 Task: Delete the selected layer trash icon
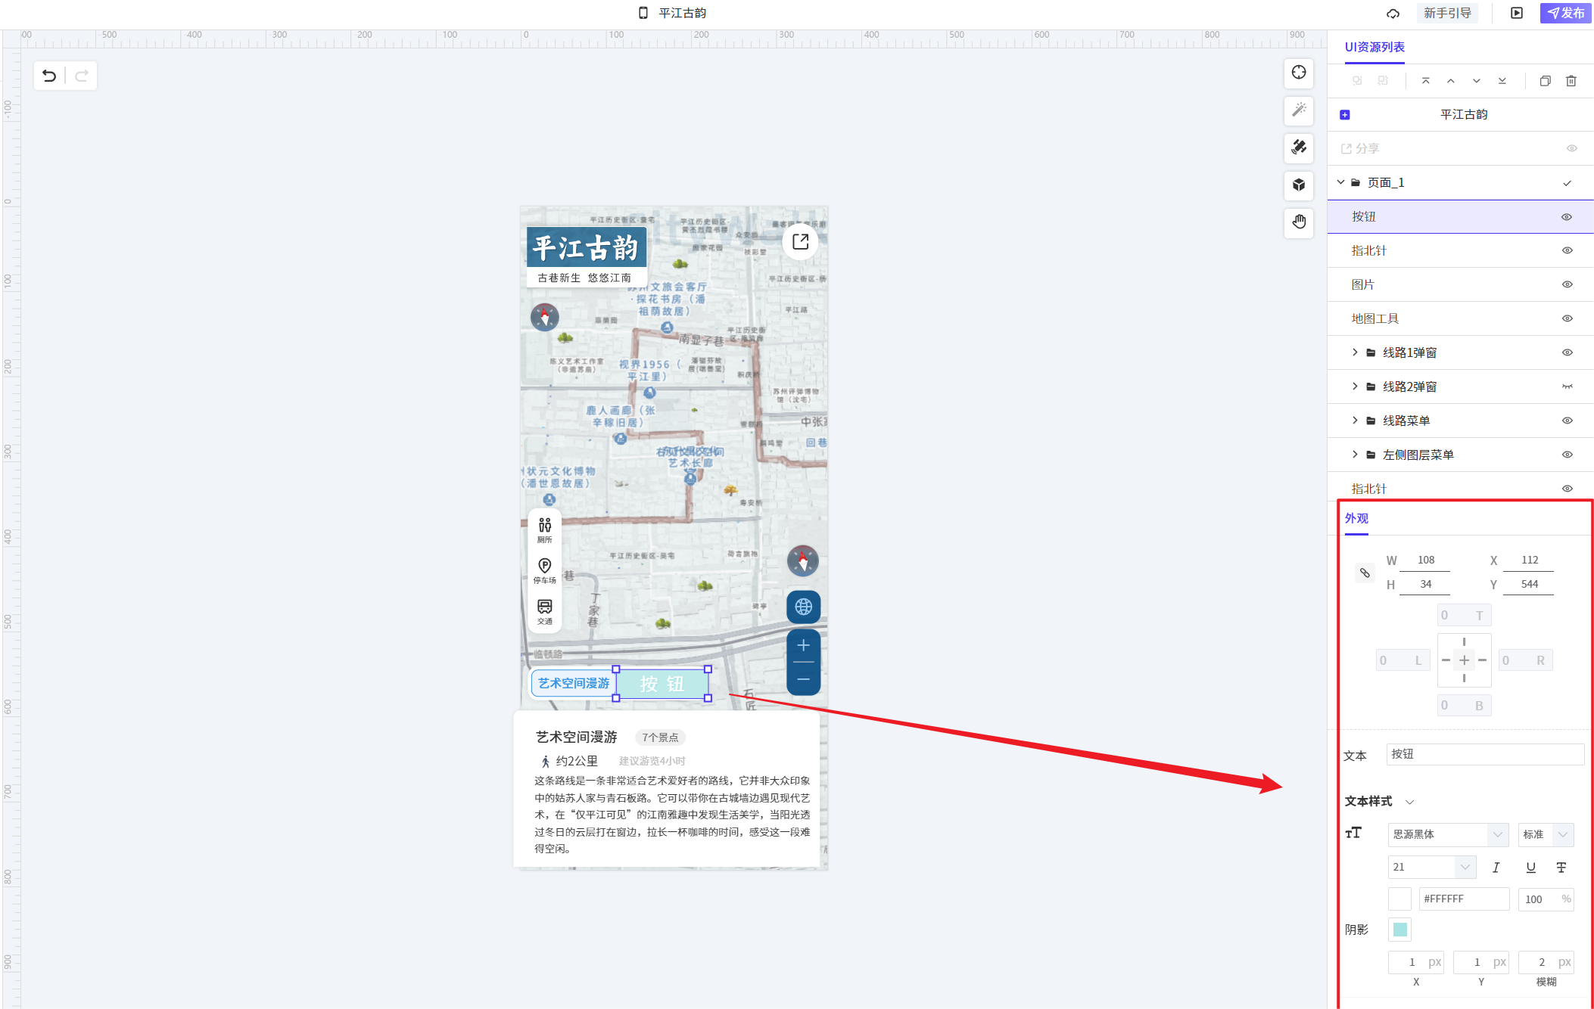1571,81
